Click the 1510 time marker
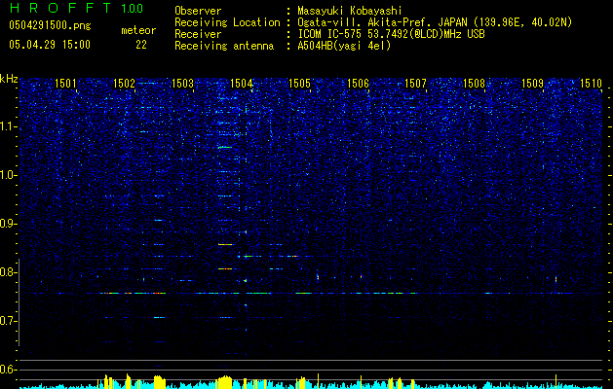The image size is (613, 389). point(591,83)
